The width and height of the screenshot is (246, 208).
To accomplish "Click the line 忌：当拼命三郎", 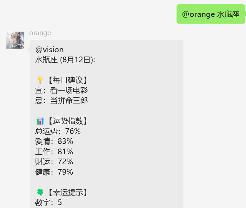I will tap(61, 101).
